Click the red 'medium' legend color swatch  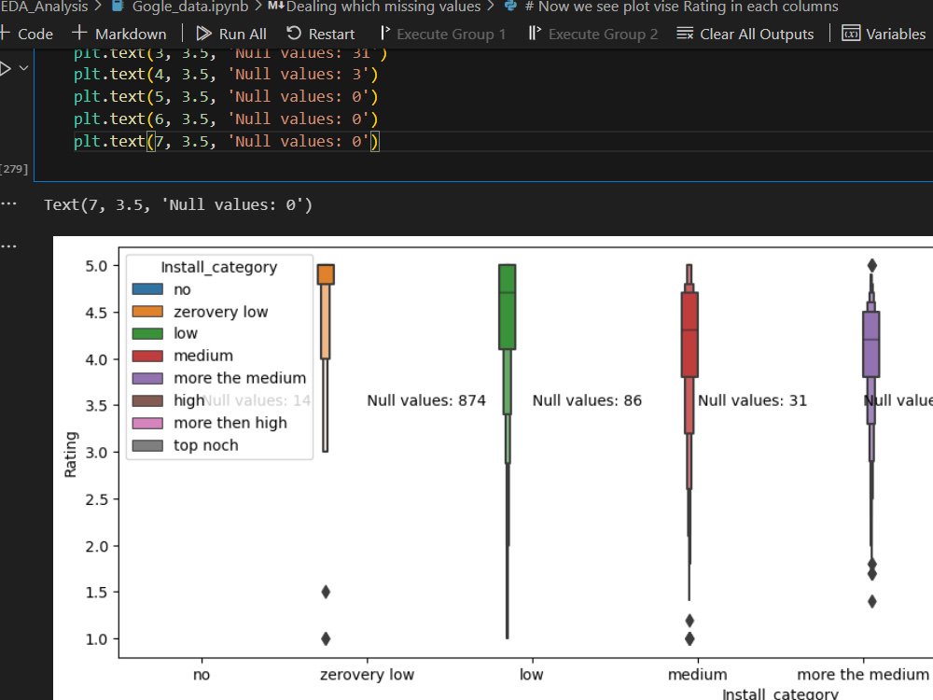point(148,356)
